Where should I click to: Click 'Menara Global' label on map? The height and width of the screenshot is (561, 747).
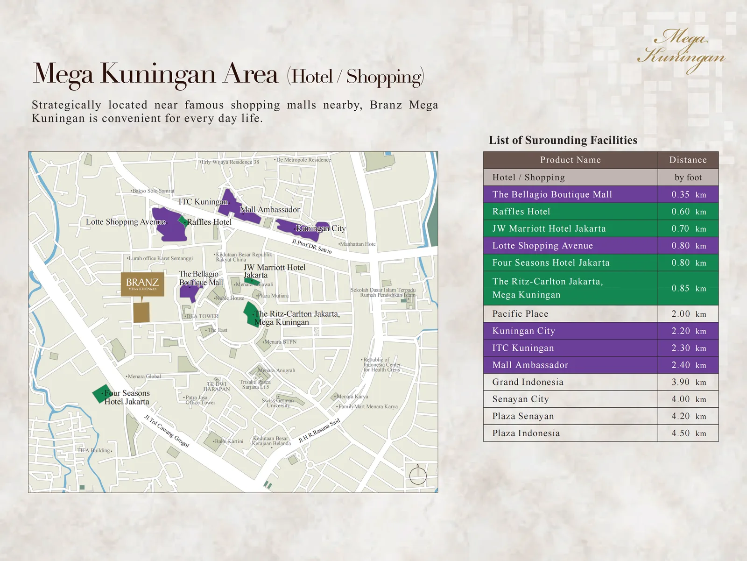click(143, 376)
